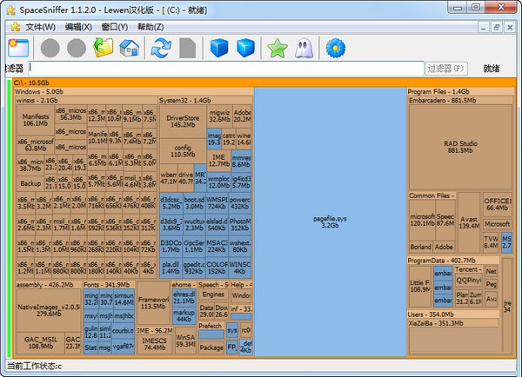Open the 窗口(Y) menu

pyautogui.click(x=115, y=27)
